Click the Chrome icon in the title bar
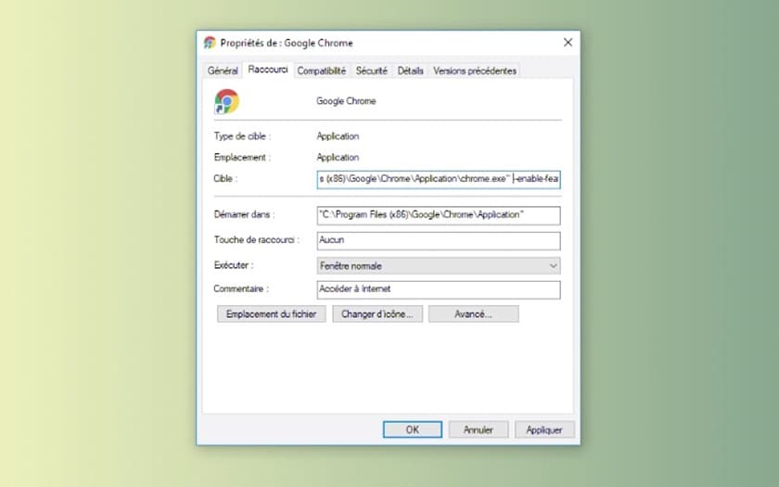Screen dimensions: 779x487 pos(210,43)
